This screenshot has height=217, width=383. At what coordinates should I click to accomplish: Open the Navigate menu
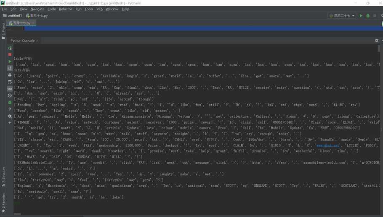click(x=37, y=9)
